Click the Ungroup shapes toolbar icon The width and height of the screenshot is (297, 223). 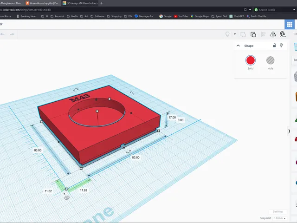pyautogui.click(x=253, y=34)
